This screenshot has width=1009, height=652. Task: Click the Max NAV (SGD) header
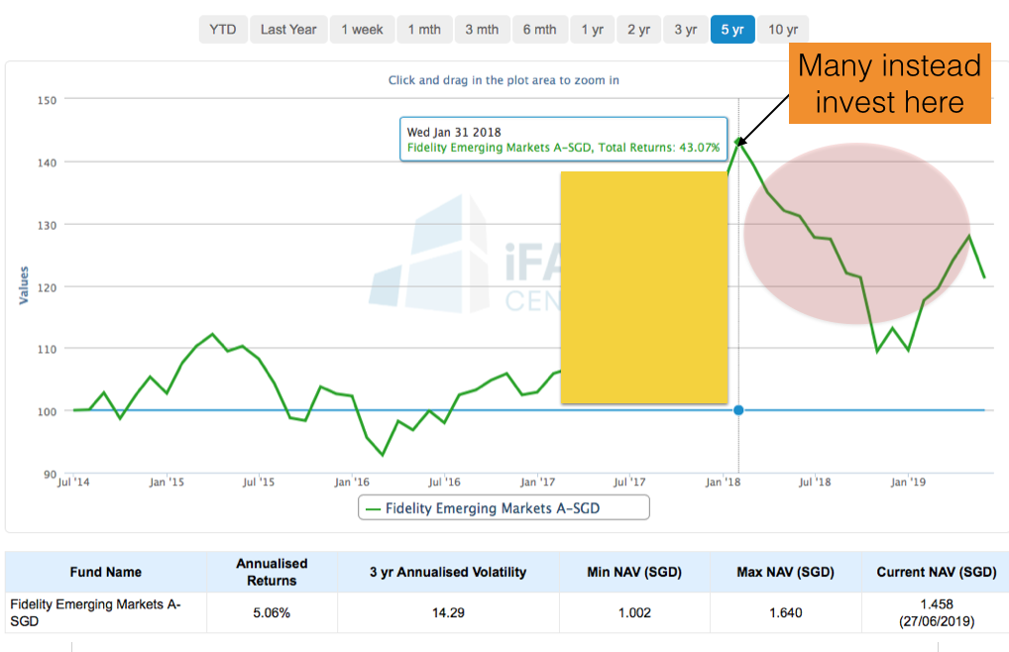pyautogui.click(x=785, y=573)
